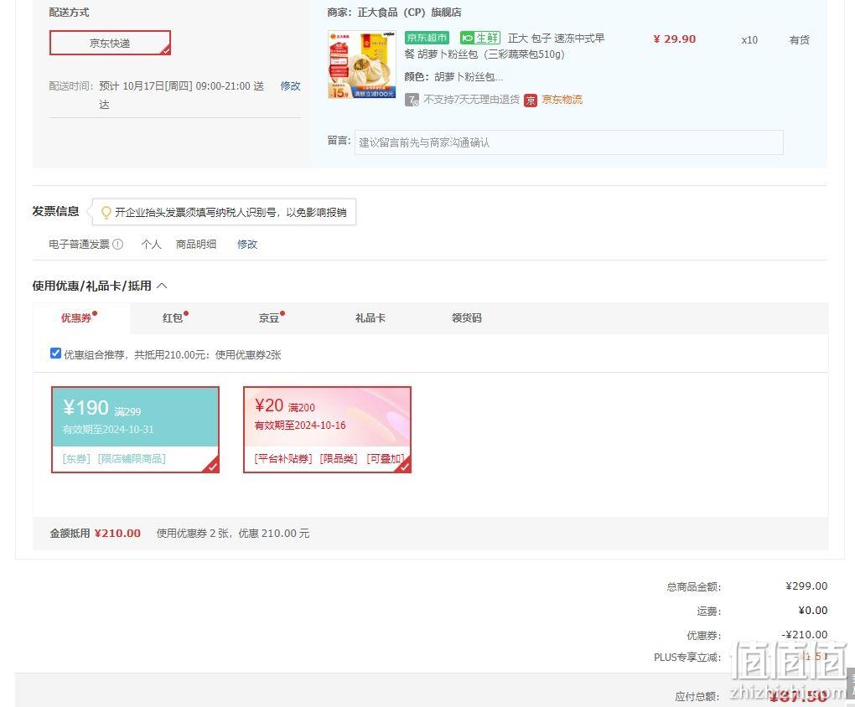855x707 pixels.
Task: Click 修改 link next to delivery time
Action: (x=290, y=86)
